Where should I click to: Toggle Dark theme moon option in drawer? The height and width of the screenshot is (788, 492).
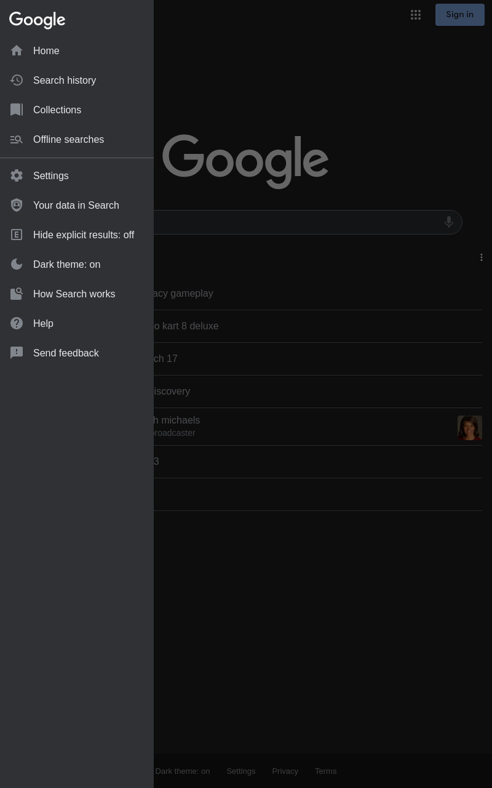(77, 264)
